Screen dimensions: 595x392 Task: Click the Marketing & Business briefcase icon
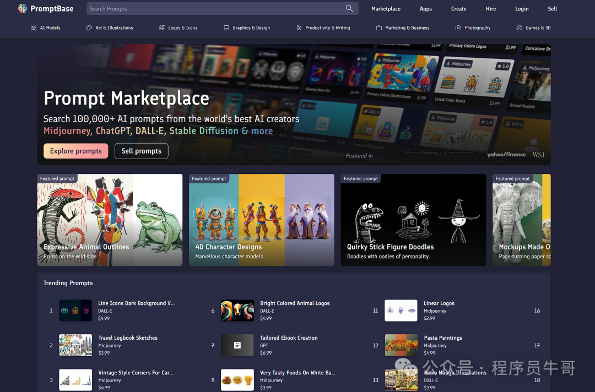tap(378, 28)
